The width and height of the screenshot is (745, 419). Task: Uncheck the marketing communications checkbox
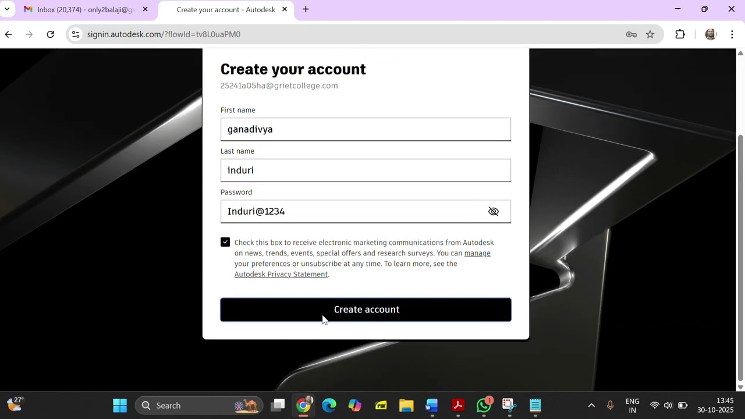click(225, 242)
